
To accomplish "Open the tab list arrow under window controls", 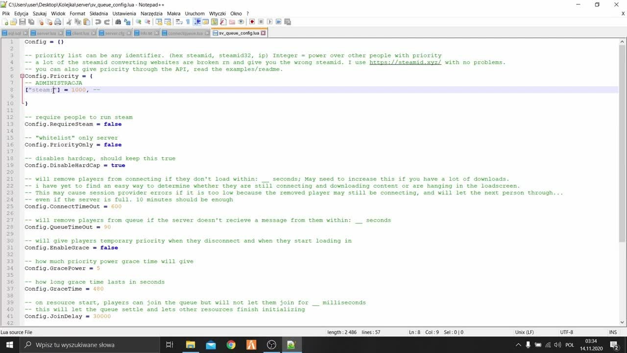I will click(x=623, y=14).
